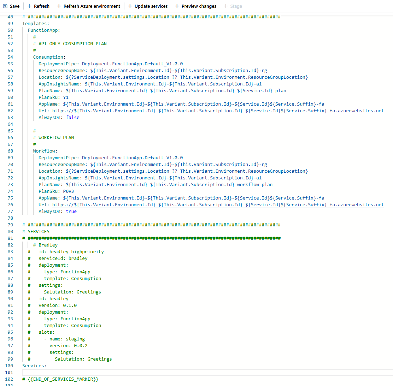This screenshot has width=393, height=386.
Task: Click the AlwaysOn true value on line 77
Action: [x=71, y=211]
